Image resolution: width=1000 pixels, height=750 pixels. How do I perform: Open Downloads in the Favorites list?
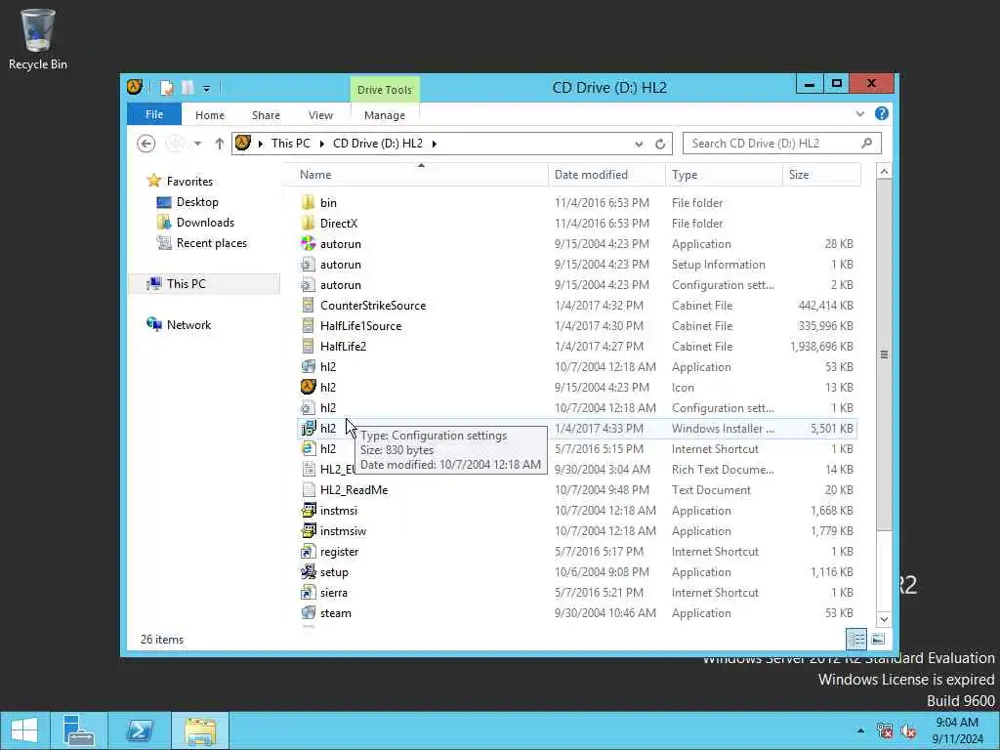pyautogui.click(x=205, y=223)
